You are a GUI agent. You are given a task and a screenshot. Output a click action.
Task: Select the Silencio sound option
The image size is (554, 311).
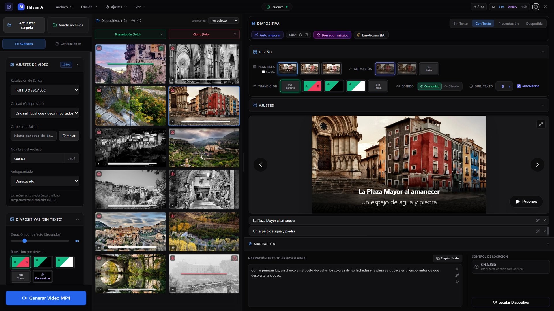tap(452, 86)
